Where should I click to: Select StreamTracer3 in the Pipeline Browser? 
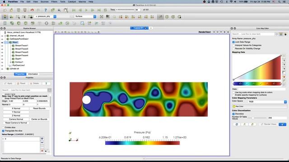pos(22,52)
